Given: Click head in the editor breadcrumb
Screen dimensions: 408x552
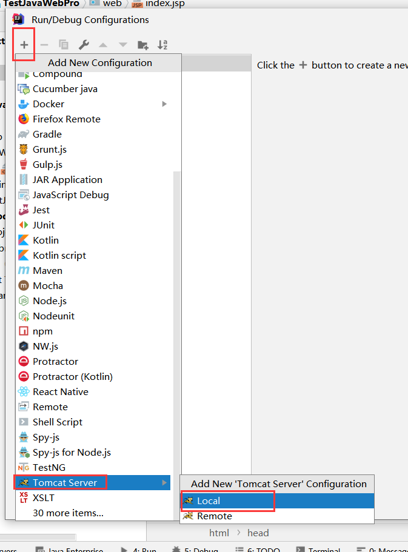Looking at the screenshot, I should click(x=258, y=533).
